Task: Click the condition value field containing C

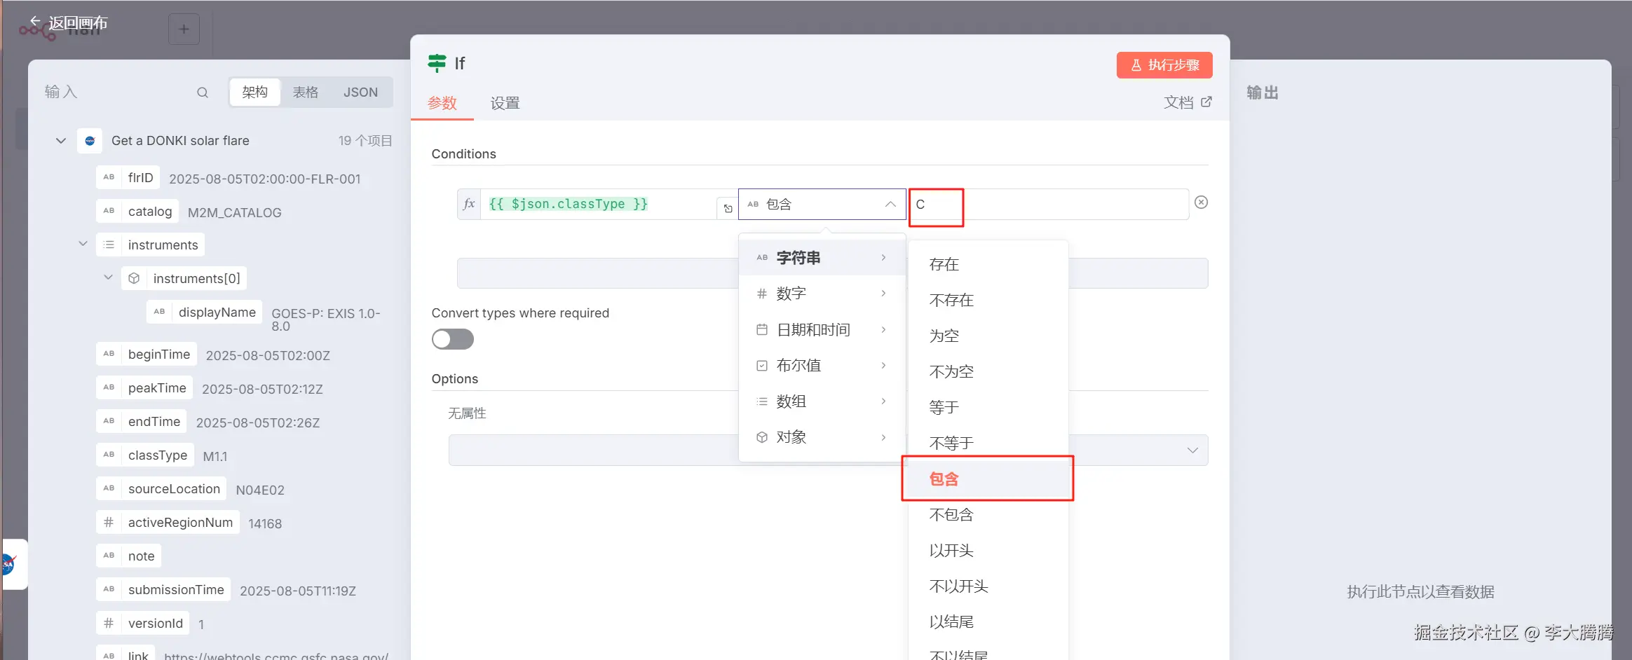Action: (x=1049, y=204)
